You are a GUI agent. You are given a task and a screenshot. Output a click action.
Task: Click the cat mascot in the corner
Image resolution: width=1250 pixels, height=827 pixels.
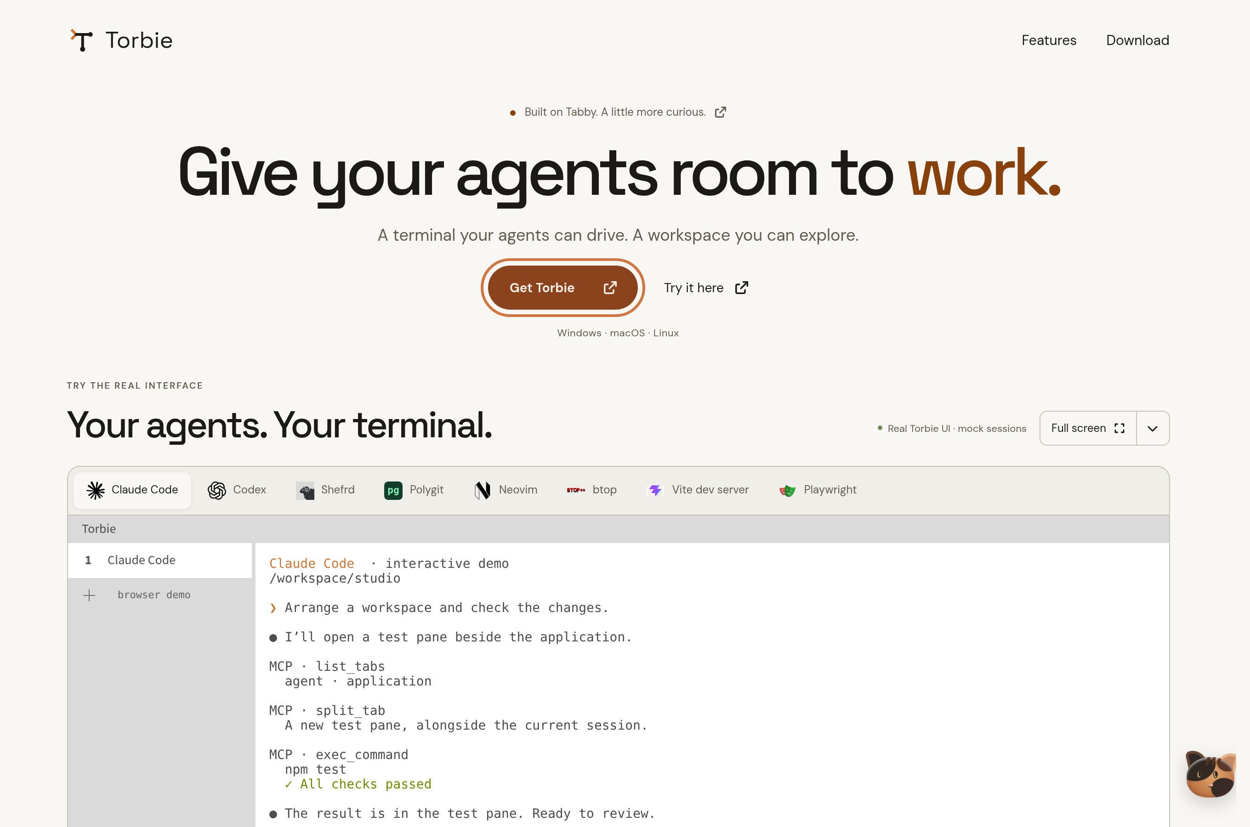[x=1210, y=773]
